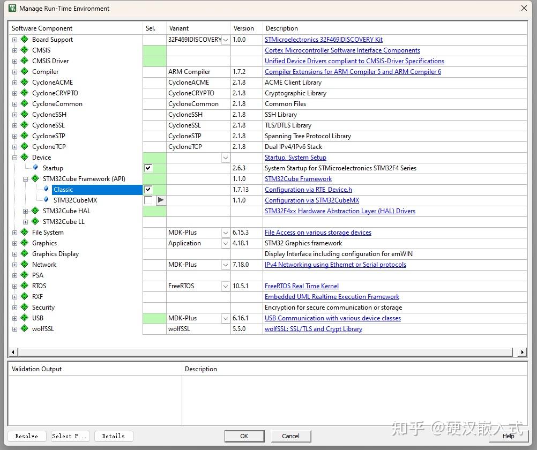Click the STM32Cube HAL diamond icon
This screenshot has height=450, width=537.
[35, 211]
